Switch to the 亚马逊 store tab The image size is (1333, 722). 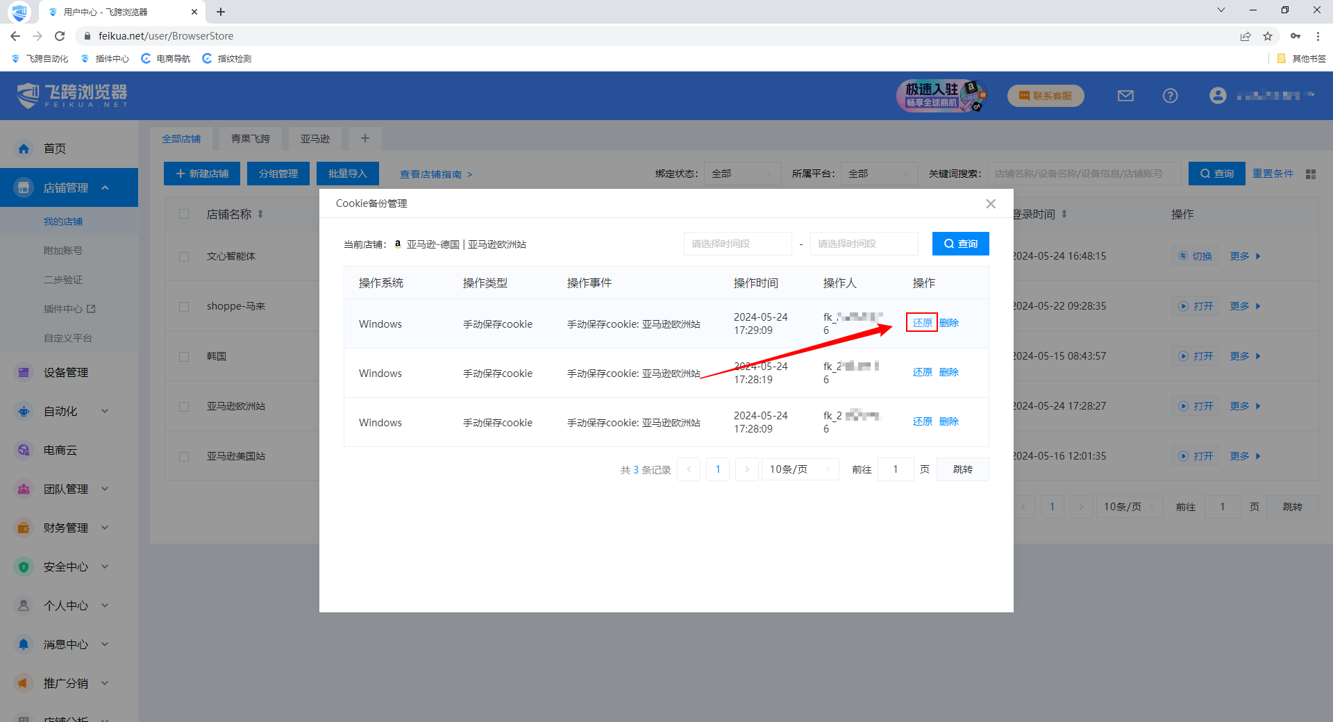click(x=315, y=139)
